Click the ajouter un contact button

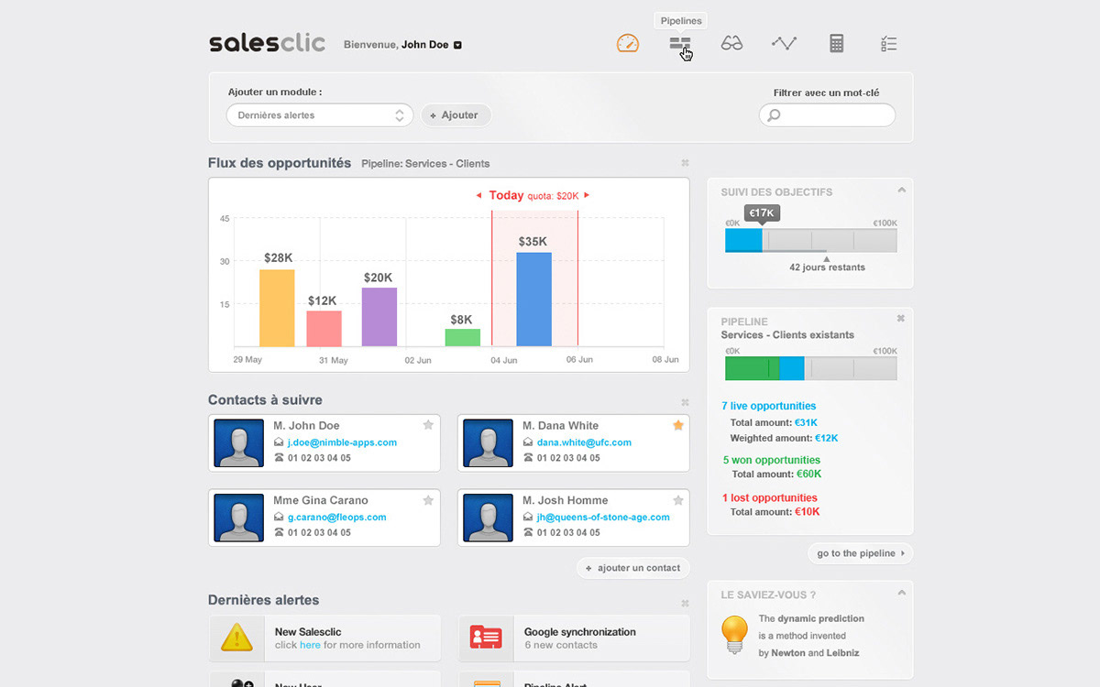pyautogui.click(x=632, y=568)
